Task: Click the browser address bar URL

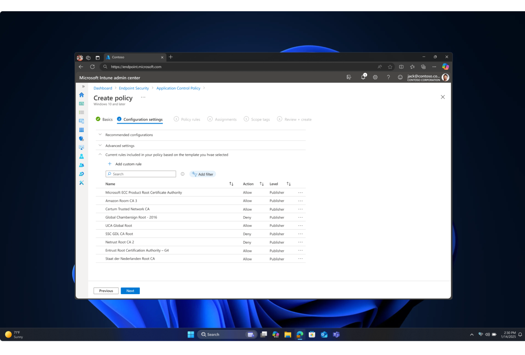Action: pos(136,67)
